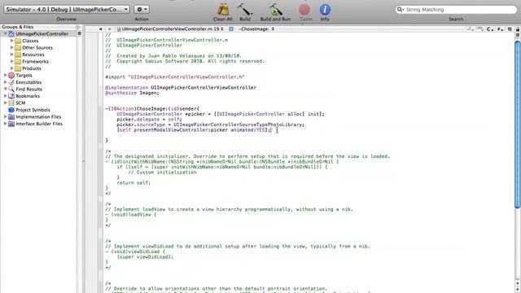Go forward with the editor history arrow
Screen dimensions: 521x293
click(x=109, y=29)
